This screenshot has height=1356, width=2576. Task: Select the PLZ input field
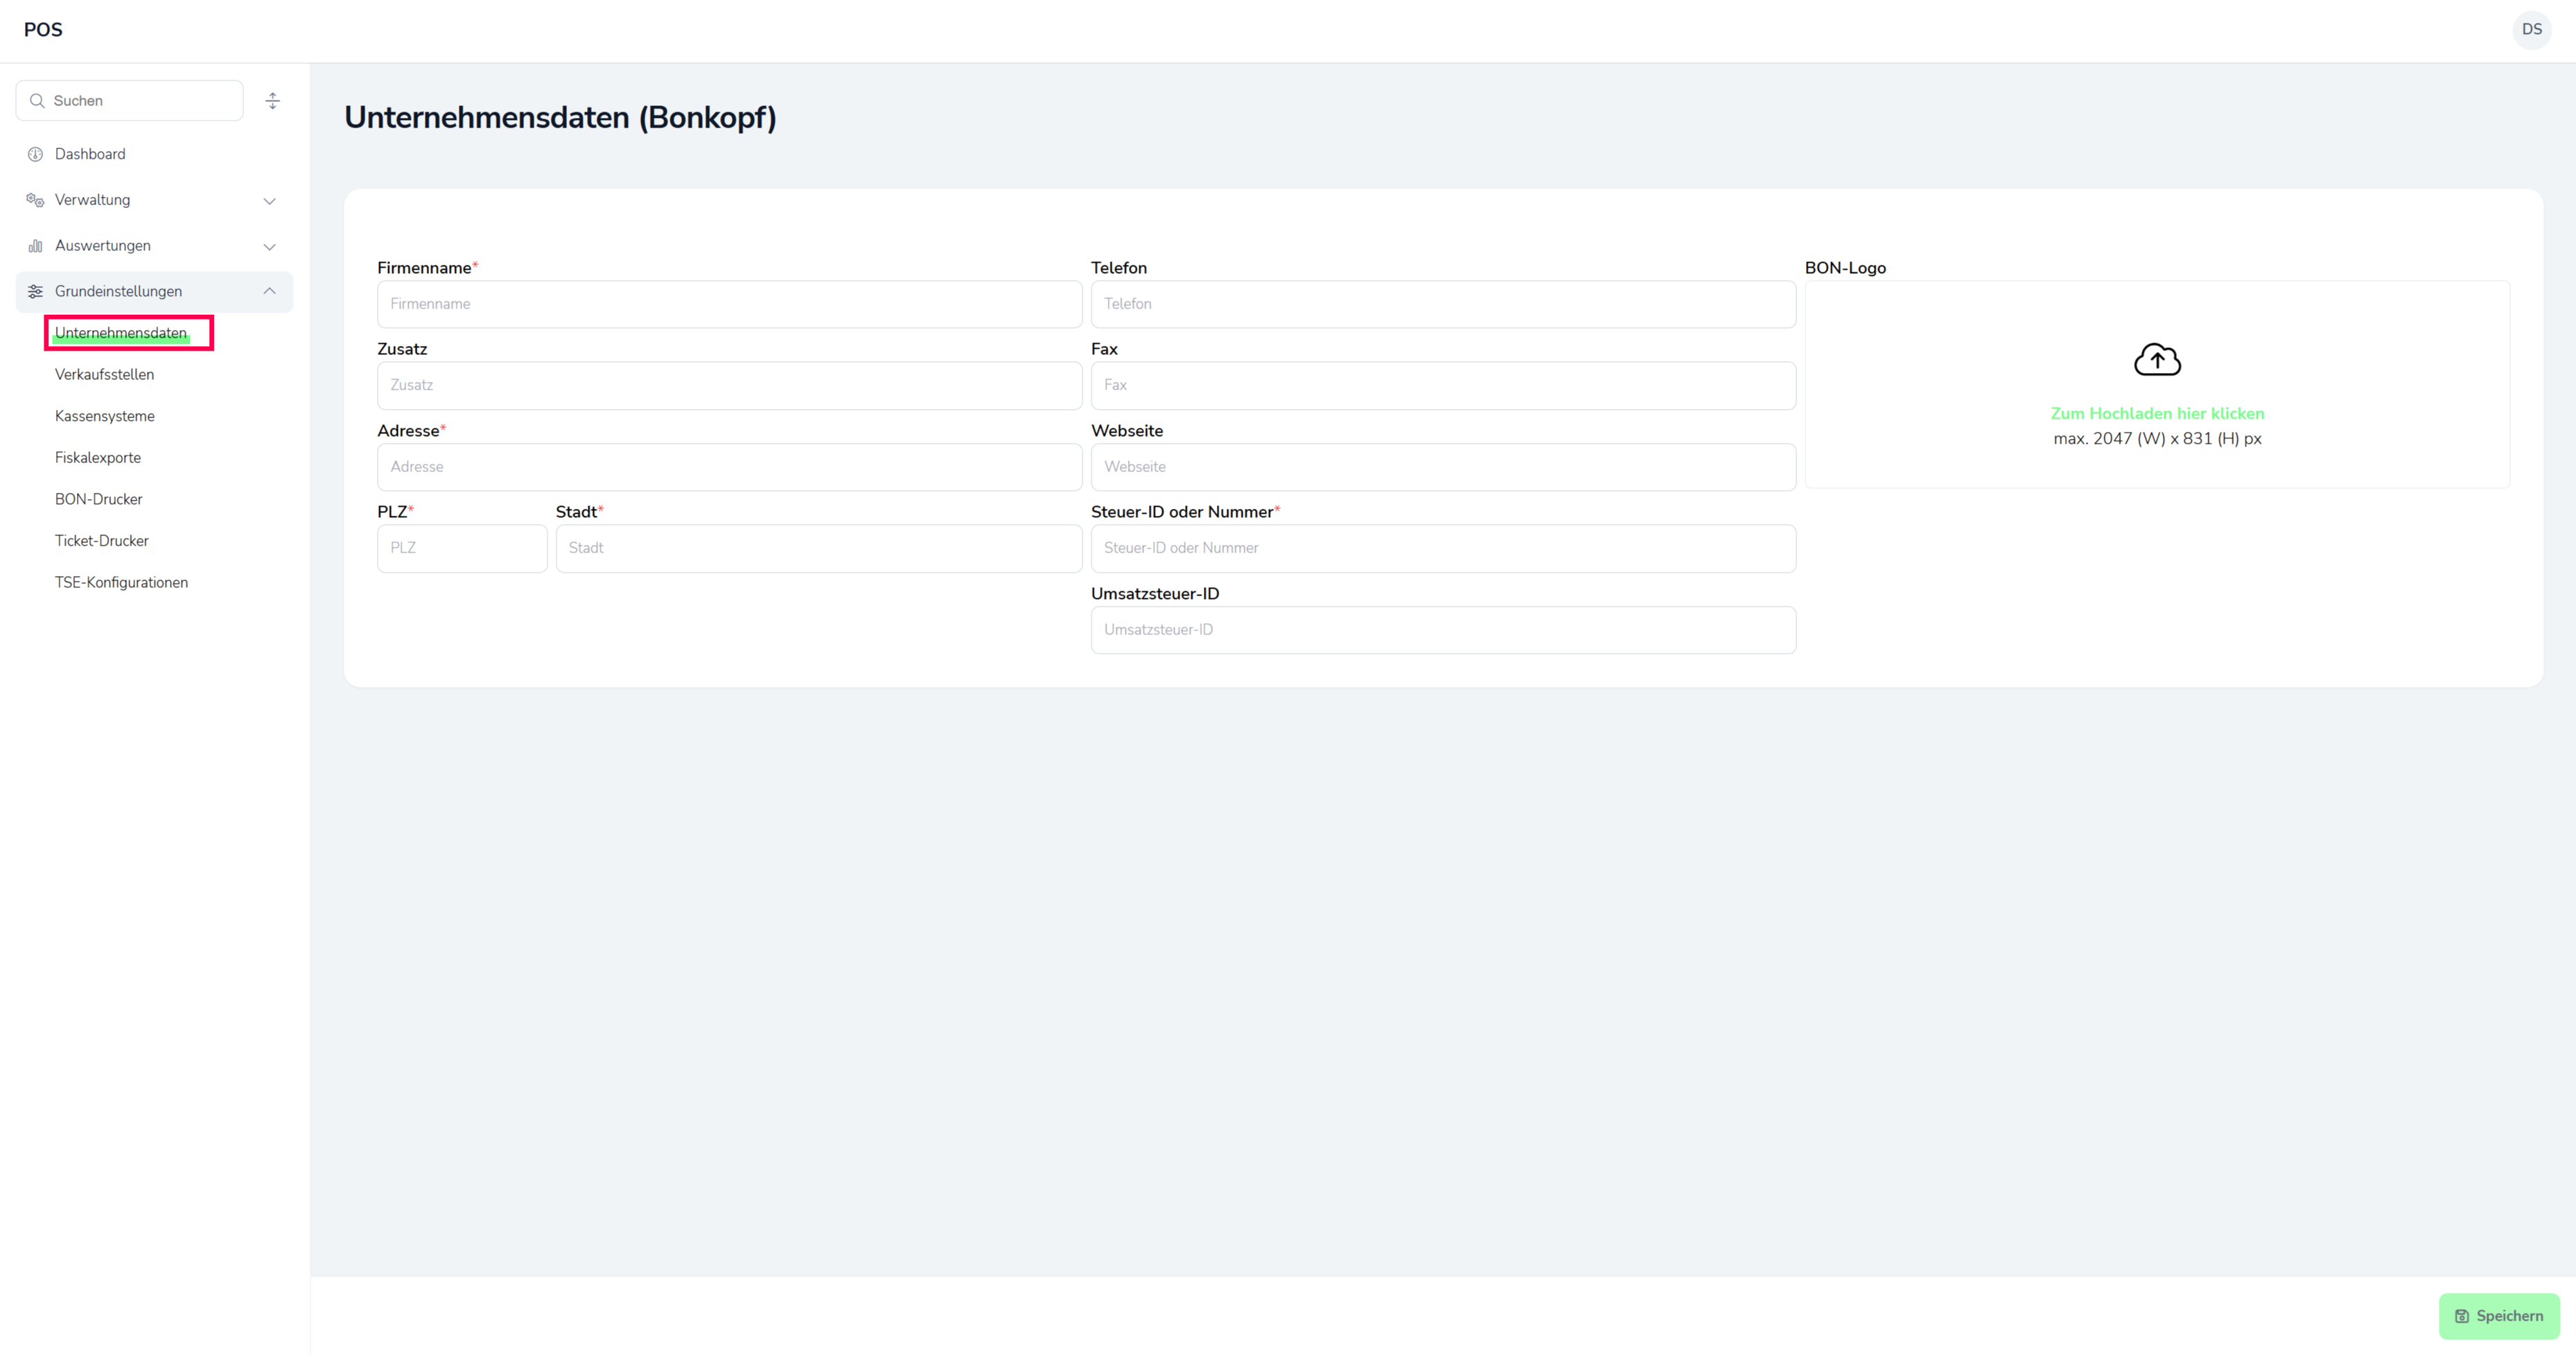pyautogui.click(x=461, y=548)
